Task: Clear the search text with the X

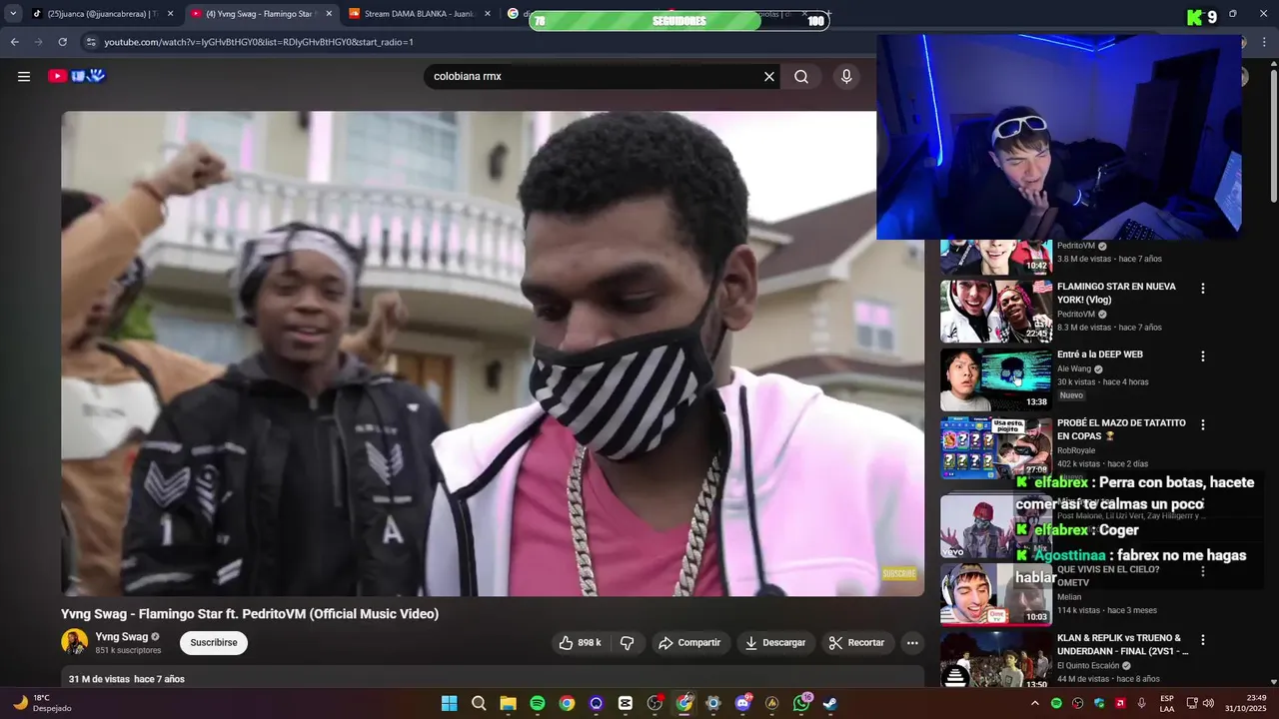Action: point(769,76)
